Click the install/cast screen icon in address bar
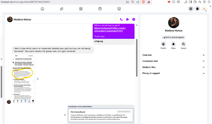 tap(128, 2)
